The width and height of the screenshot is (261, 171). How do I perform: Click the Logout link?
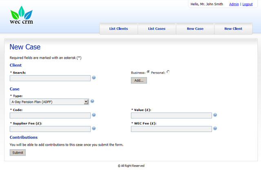pyautogui.click(x=248, y=4)
